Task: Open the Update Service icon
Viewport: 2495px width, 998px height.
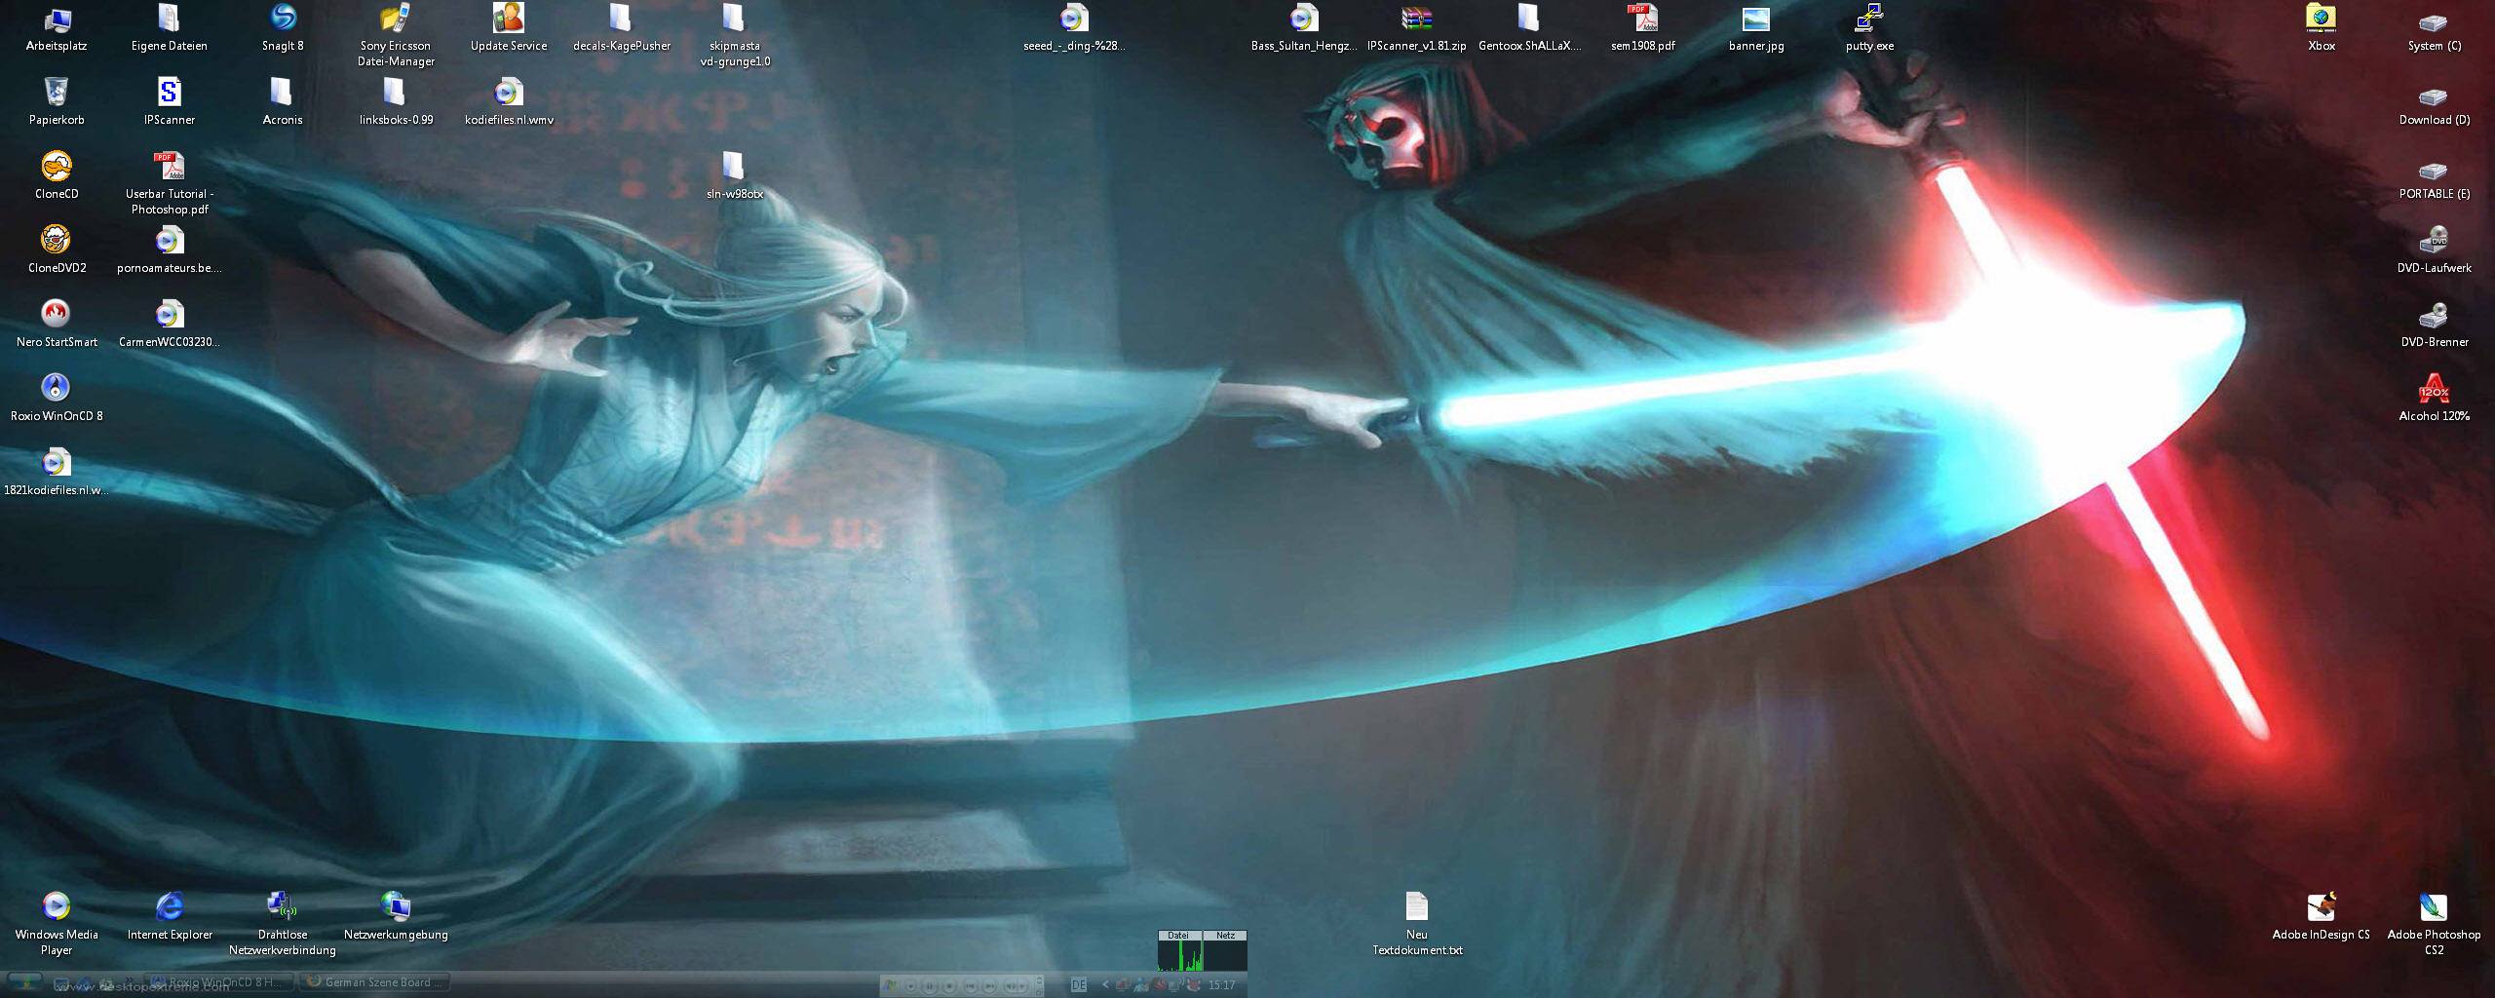Action: (x=509, y=28)
